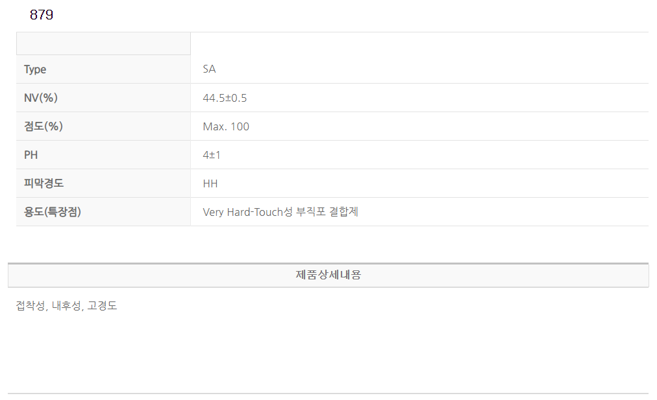Click the word 고경도 in details
Image resolution: width=657 pixels, height=400 pixels.
click(102, 306)
